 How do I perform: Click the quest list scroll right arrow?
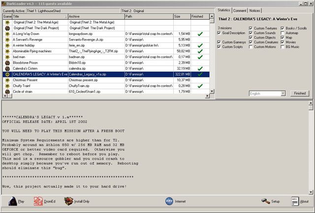(207, 96)
